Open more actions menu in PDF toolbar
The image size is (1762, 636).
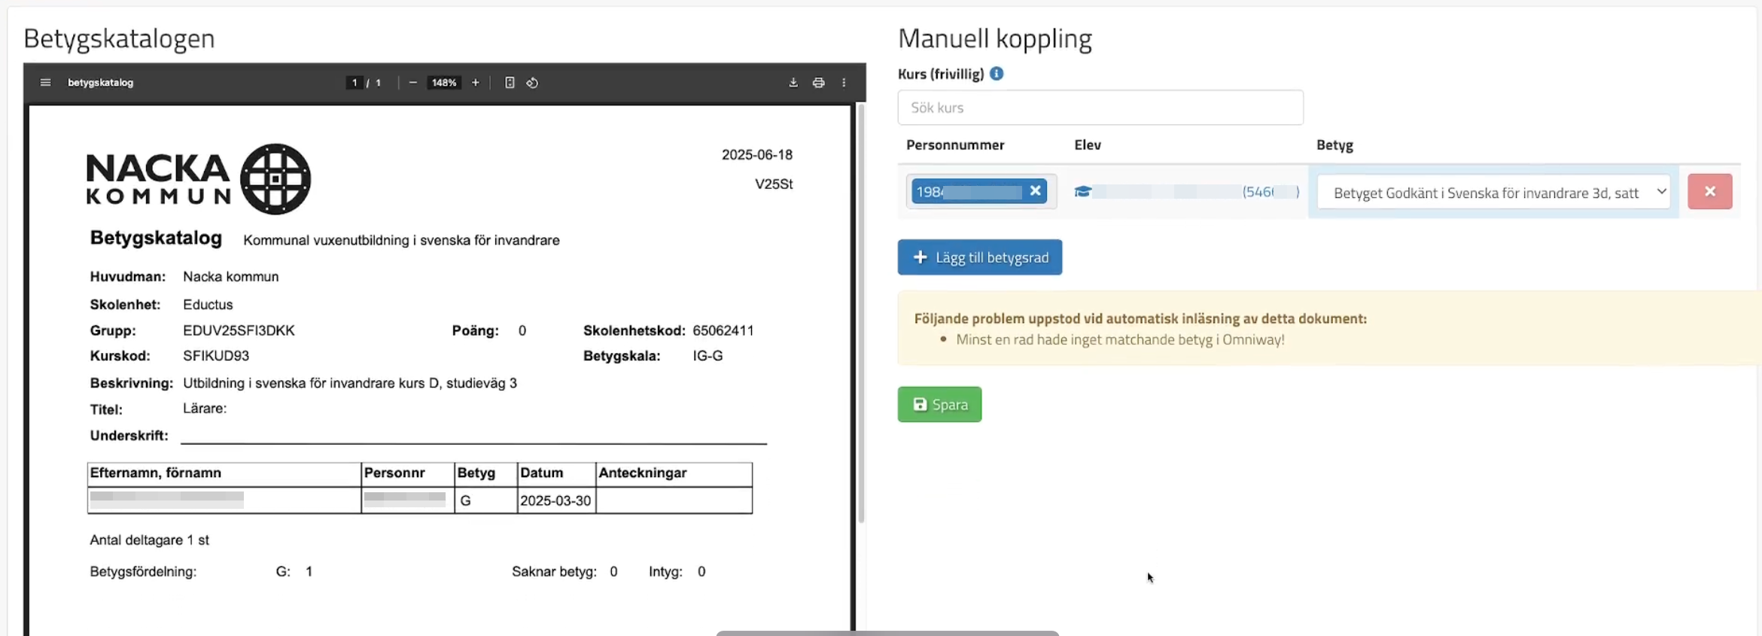(844, 83)
